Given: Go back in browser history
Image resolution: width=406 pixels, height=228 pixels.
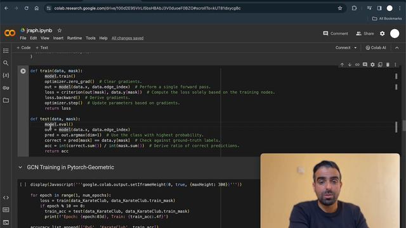Looking at the screenshot, I should pos(6,8).
